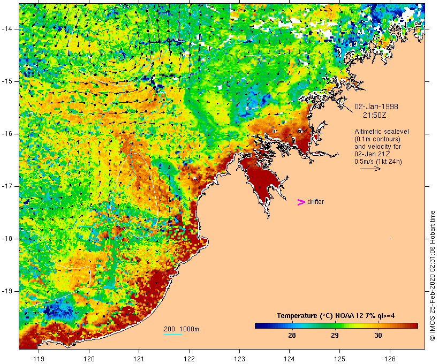Image resolution: width=439 pixels, height=364 pixels.
Task: Click the longitude label '125'
Action: (340, 359)
